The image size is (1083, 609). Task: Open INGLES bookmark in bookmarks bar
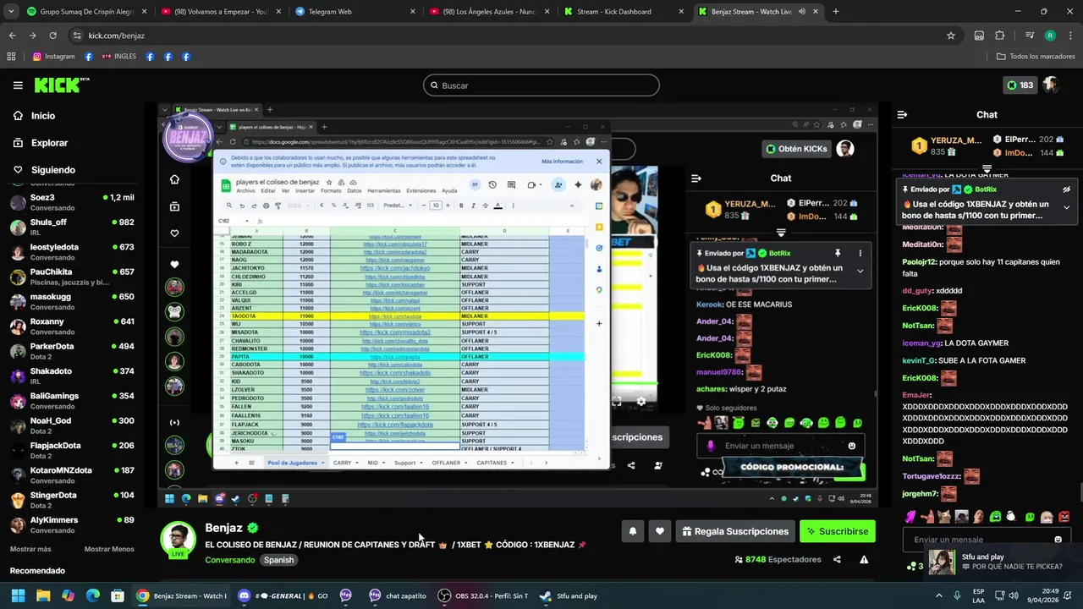click(119, 57)
